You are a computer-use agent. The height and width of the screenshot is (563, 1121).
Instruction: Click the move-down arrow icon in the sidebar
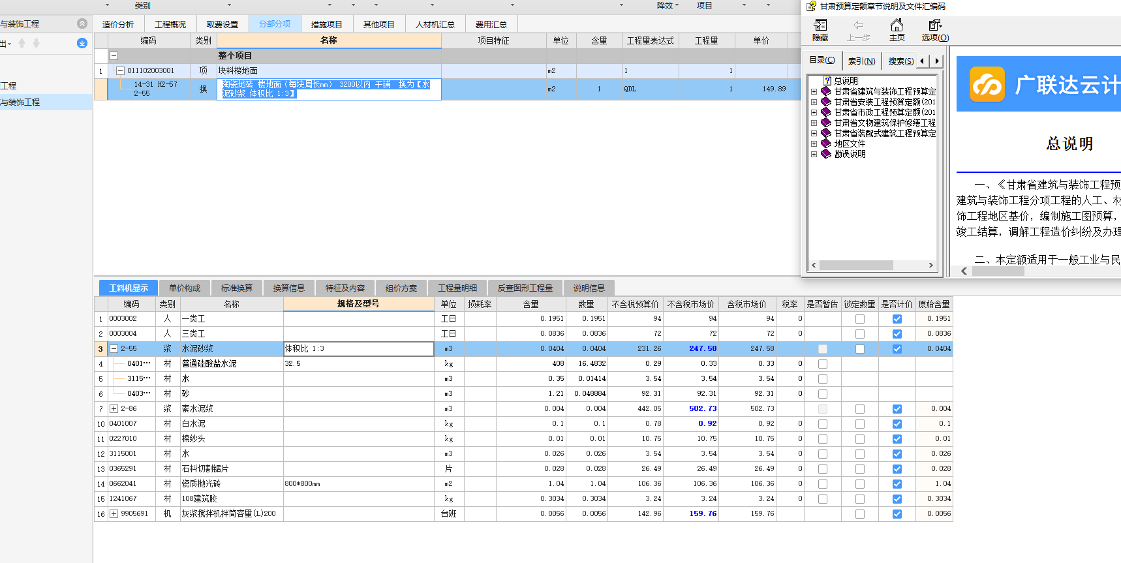click(37, 43)
